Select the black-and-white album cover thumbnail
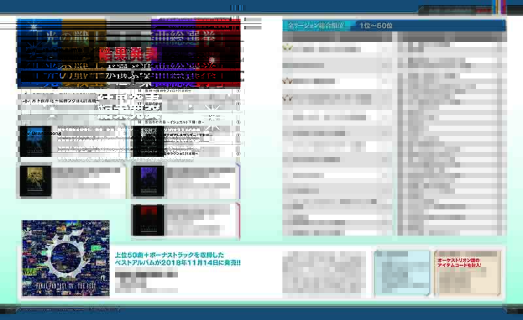The image size is (523, 320). pyautogui.click(x=149, y=141)
